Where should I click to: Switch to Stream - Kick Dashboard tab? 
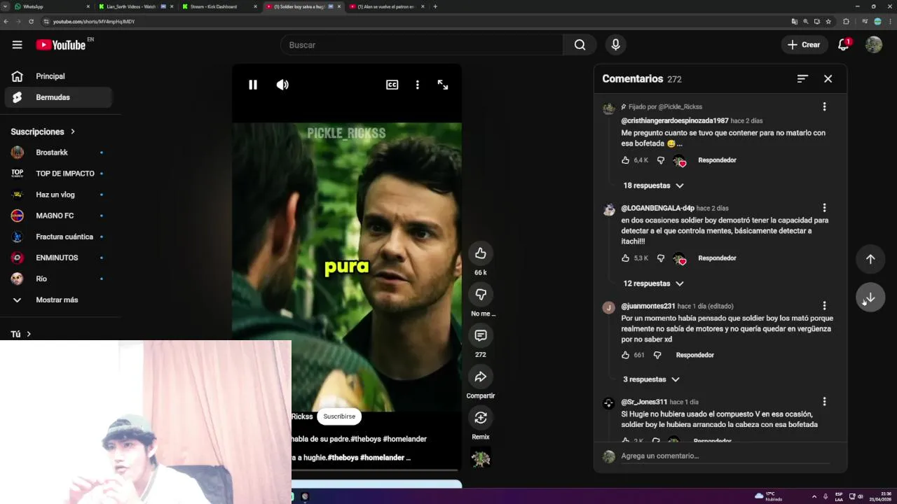pos(219,6)
